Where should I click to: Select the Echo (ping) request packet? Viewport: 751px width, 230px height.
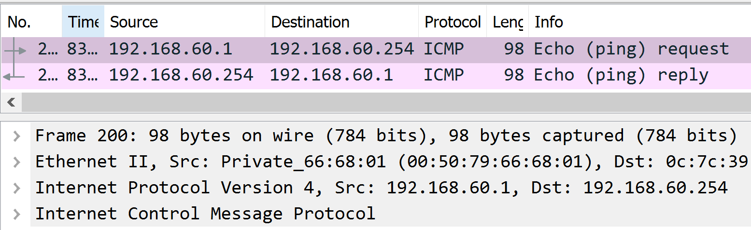coord(376,50)
